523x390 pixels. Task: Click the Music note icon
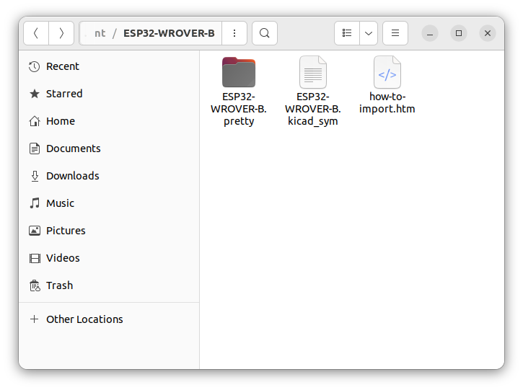tap(35, 203)
